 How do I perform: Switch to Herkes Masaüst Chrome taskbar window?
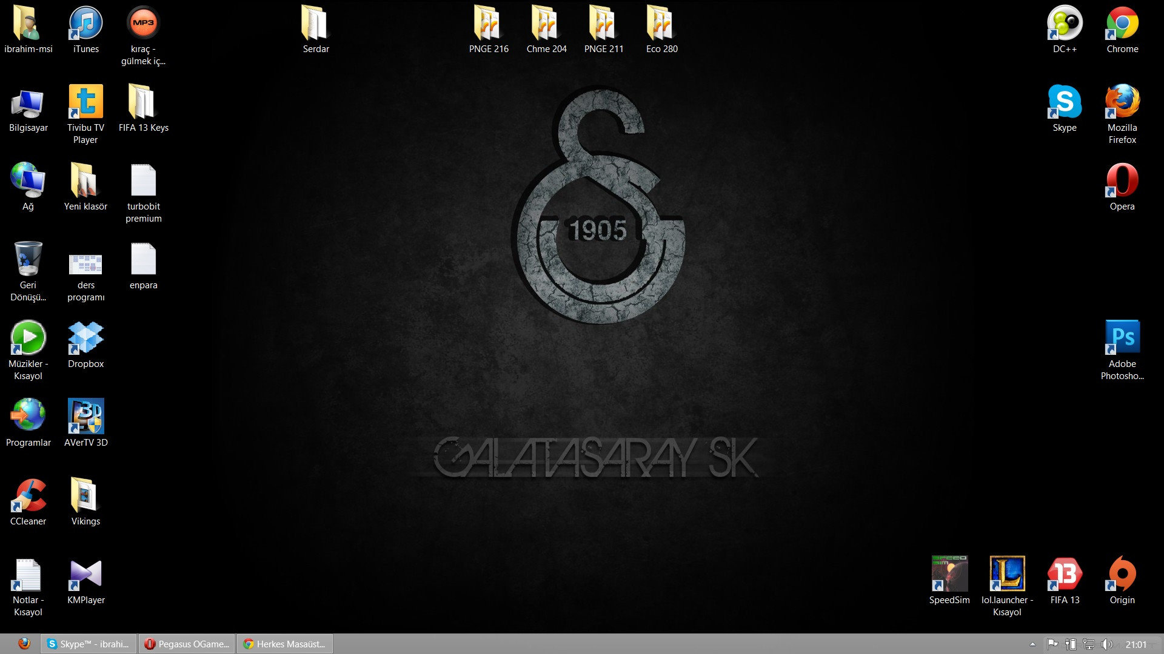[286, 644]
